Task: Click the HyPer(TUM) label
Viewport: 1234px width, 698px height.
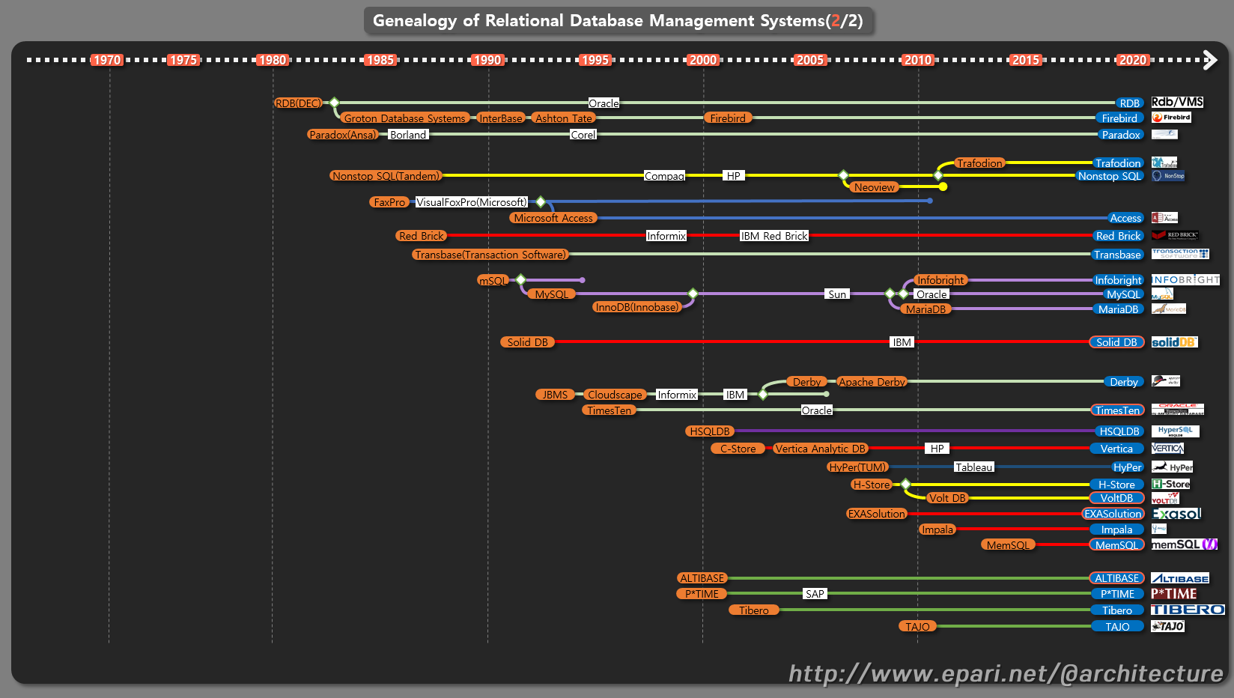Action: pos(858,467)
